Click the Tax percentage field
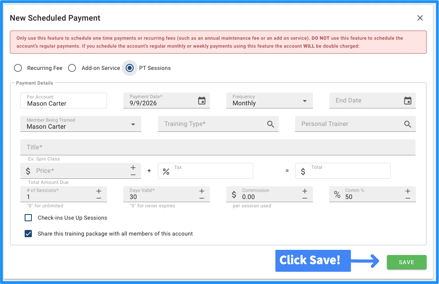 tap(206, 171)
